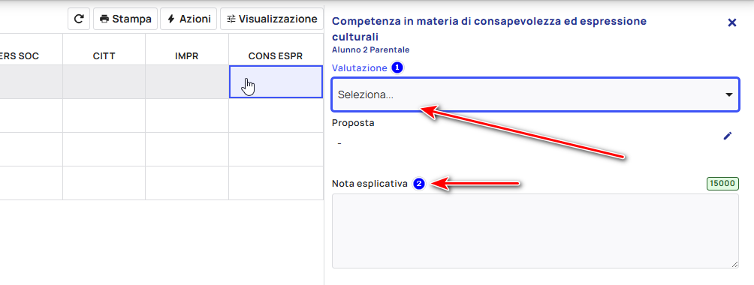Open the Azioni lightning menu
754x285 pixels.
[188, 19]
